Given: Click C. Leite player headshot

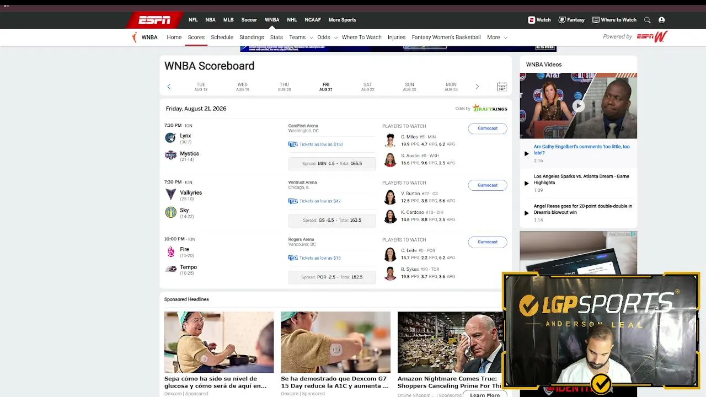Looking at the screenshot, I should [390, 254].
